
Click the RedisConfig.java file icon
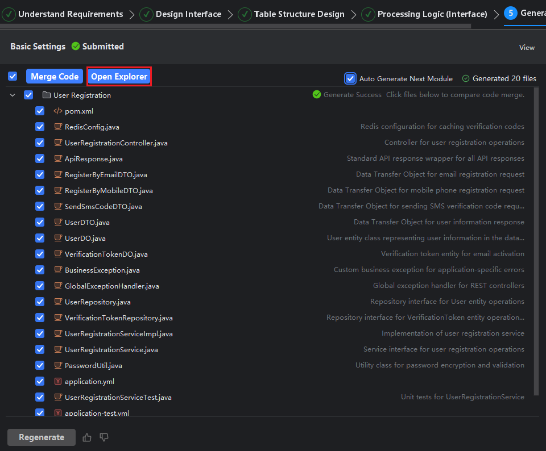57,127
